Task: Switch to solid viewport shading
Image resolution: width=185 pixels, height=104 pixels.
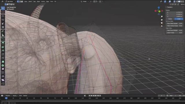Action: coord(179,1)
